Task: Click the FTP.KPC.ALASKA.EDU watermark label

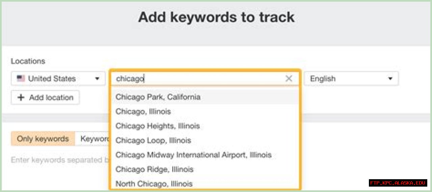Action: pyautogui.click(x=398, y=183)
